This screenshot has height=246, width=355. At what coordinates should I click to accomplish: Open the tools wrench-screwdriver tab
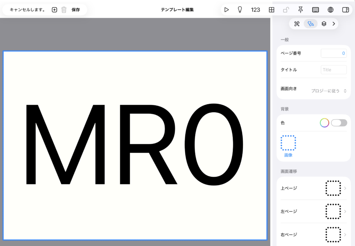(x=297, y=24)
